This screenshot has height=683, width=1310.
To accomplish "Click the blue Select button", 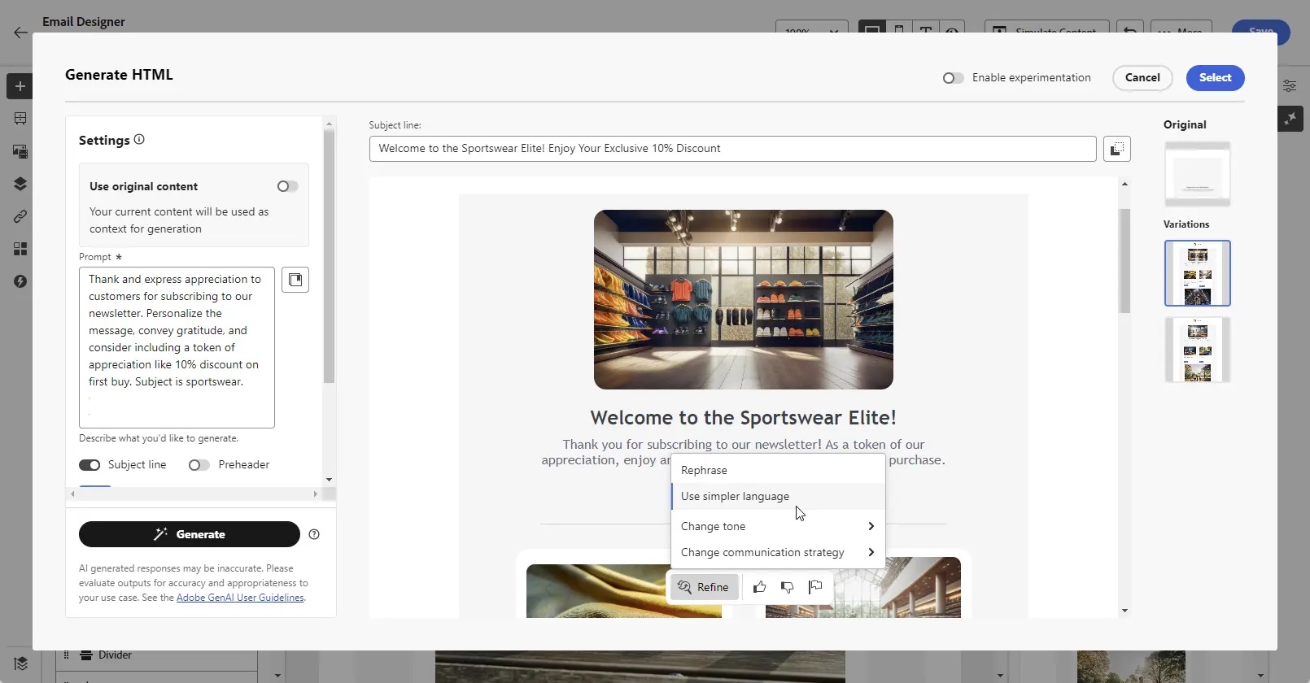I will point(1215,78).
